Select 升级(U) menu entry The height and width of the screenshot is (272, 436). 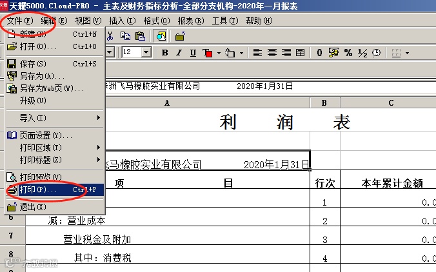pos(55,101)
